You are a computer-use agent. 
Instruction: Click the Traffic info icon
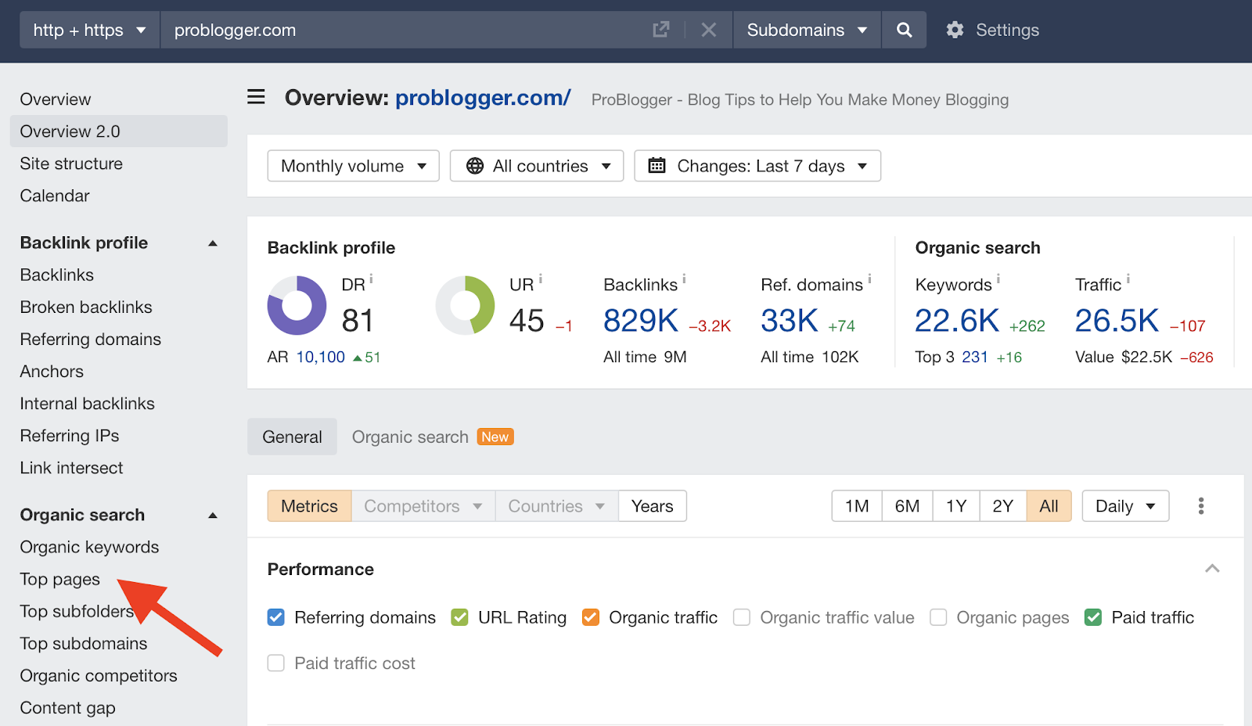(1128, 279)
